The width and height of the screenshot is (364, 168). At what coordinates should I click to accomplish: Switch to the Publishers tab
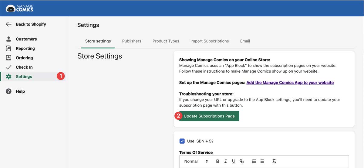132,41
